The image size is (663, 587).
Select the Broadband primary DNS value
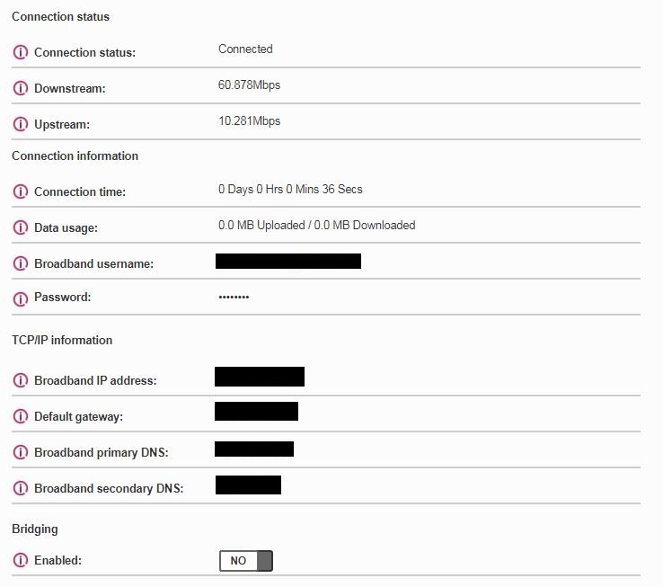click(x=254, y=449)
